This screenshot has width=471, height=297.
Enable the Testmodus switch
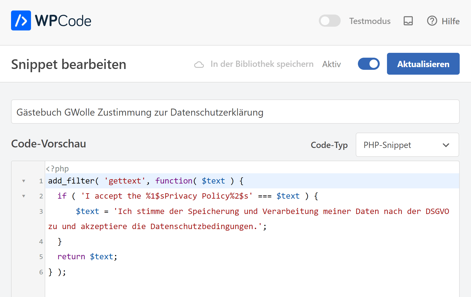pyautogui.click(x=329, y=21)
